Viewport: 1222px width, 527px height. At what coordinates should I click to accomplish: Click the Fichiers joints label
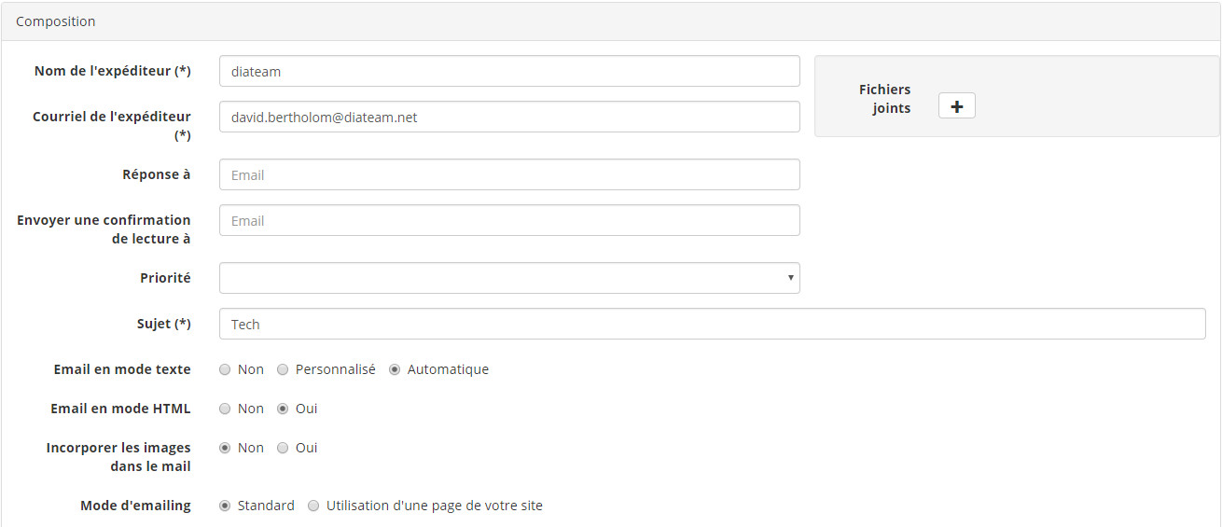point(884,99)
